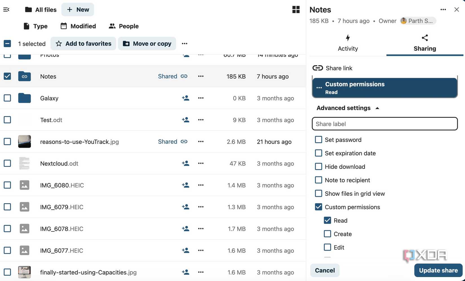Viewport: 465px width, 281px height.
Task: Open the finally-started-using-Capacities.jpg thumbnail
Action: point(25,272)
